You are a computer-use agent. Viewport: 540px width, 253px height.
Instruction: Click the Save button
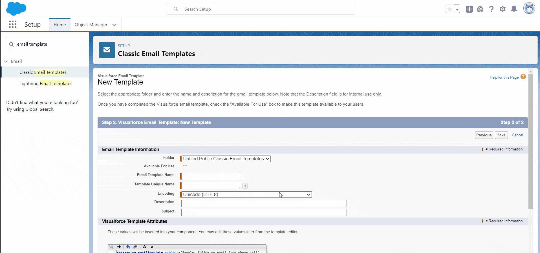[x=501, y=135]
